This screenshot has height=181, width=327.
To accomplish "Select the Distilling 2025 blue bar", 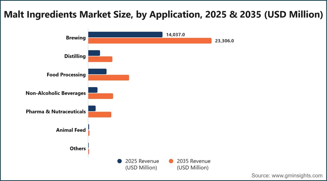I will pyautogui.click(x=94, y=53).
